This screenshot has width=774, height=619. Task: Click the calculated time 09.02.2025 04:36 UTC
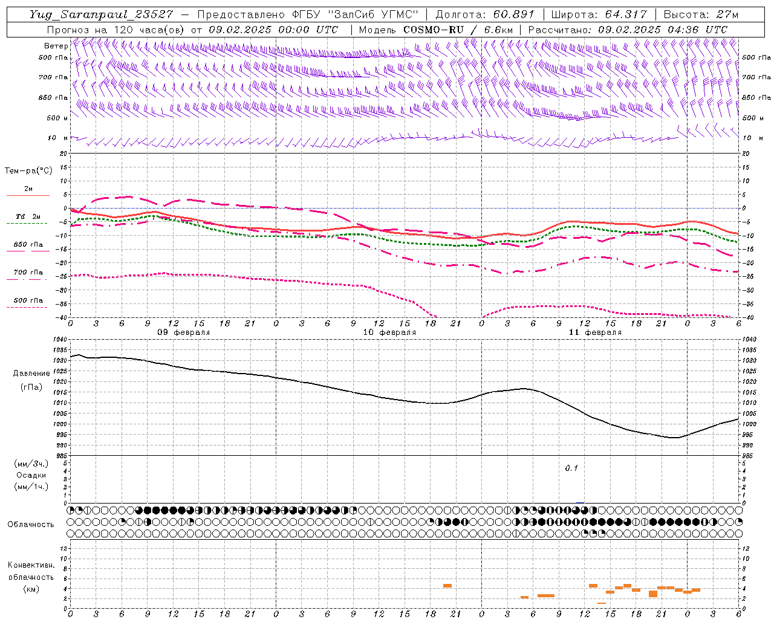coord(663,30)
